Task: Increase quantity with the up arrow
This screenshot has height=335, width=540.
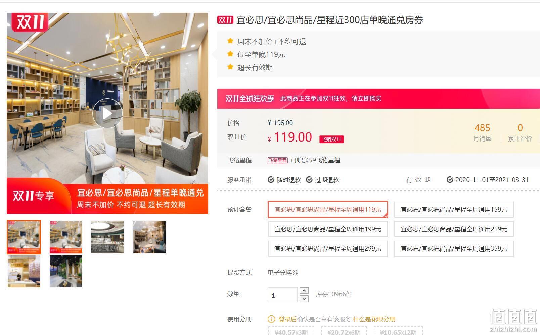Action: pyautogui.click(x=304, y=291)
